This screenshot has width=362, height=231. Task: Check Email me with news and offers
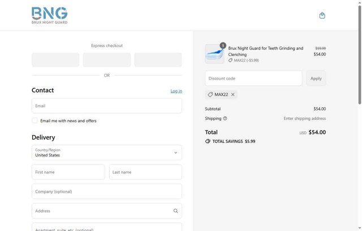35,120
